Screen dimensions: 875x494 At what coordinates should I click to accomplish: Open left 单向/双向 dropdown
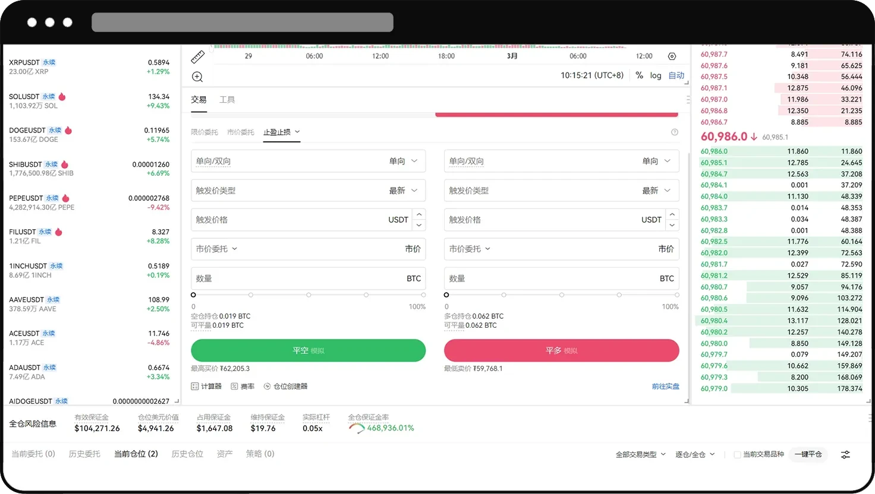pos(308,161)
